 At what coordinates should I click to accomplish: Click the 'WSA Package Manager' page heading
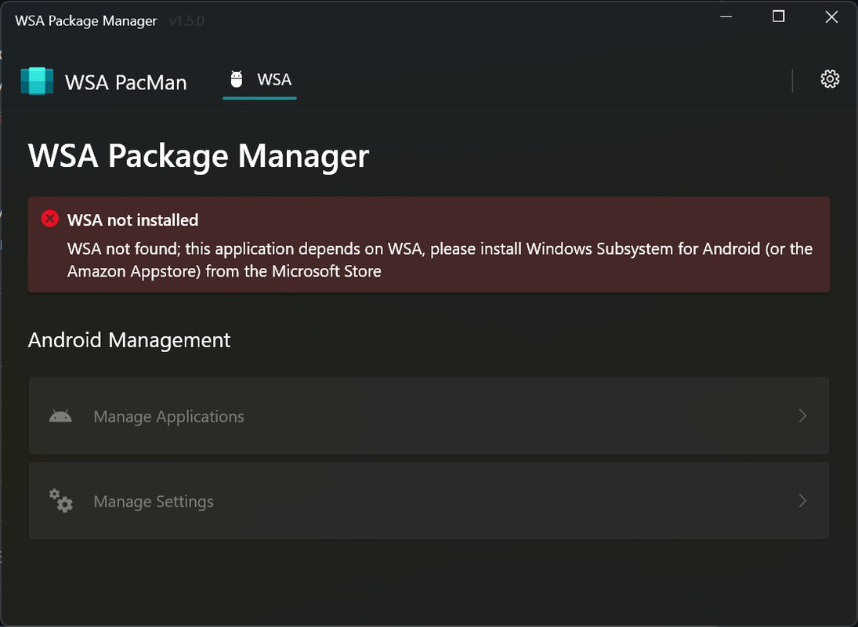tap(198, 157)
